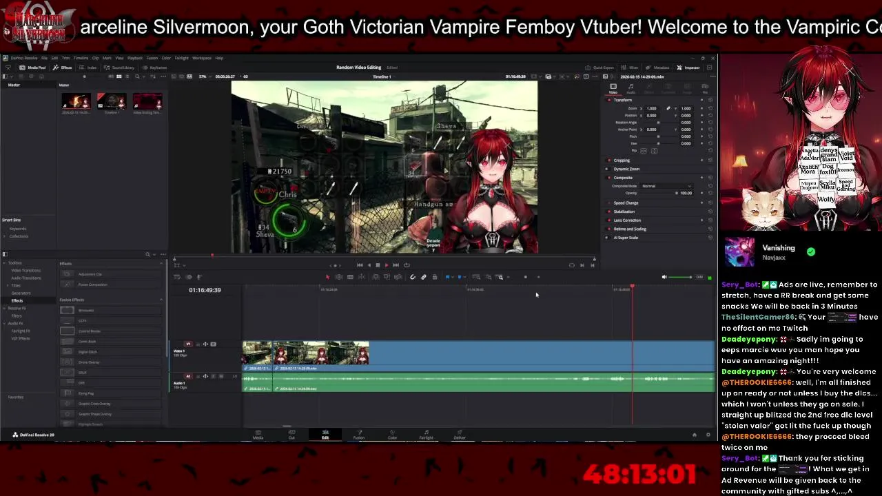Select the Selection mode arrow tool
The width and height of the screenshot is (882, 496).
pyautogui.click(x=327, y=277)
